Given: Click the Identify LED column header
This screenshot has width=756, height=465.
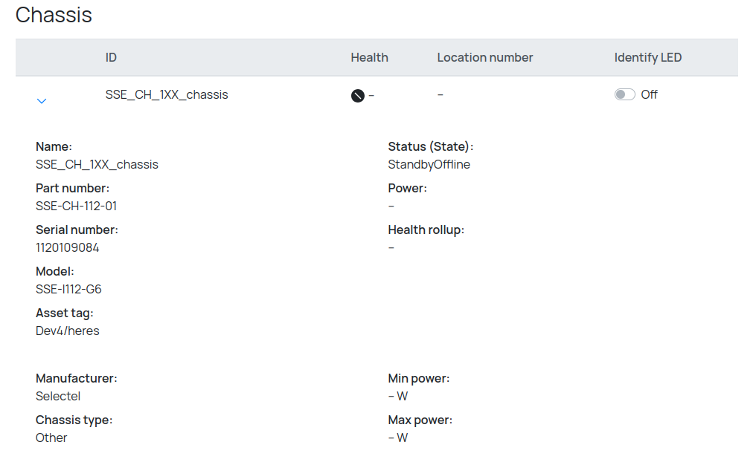Looking at the screenshot, I should pyautogui.click(x=647, y=57).
